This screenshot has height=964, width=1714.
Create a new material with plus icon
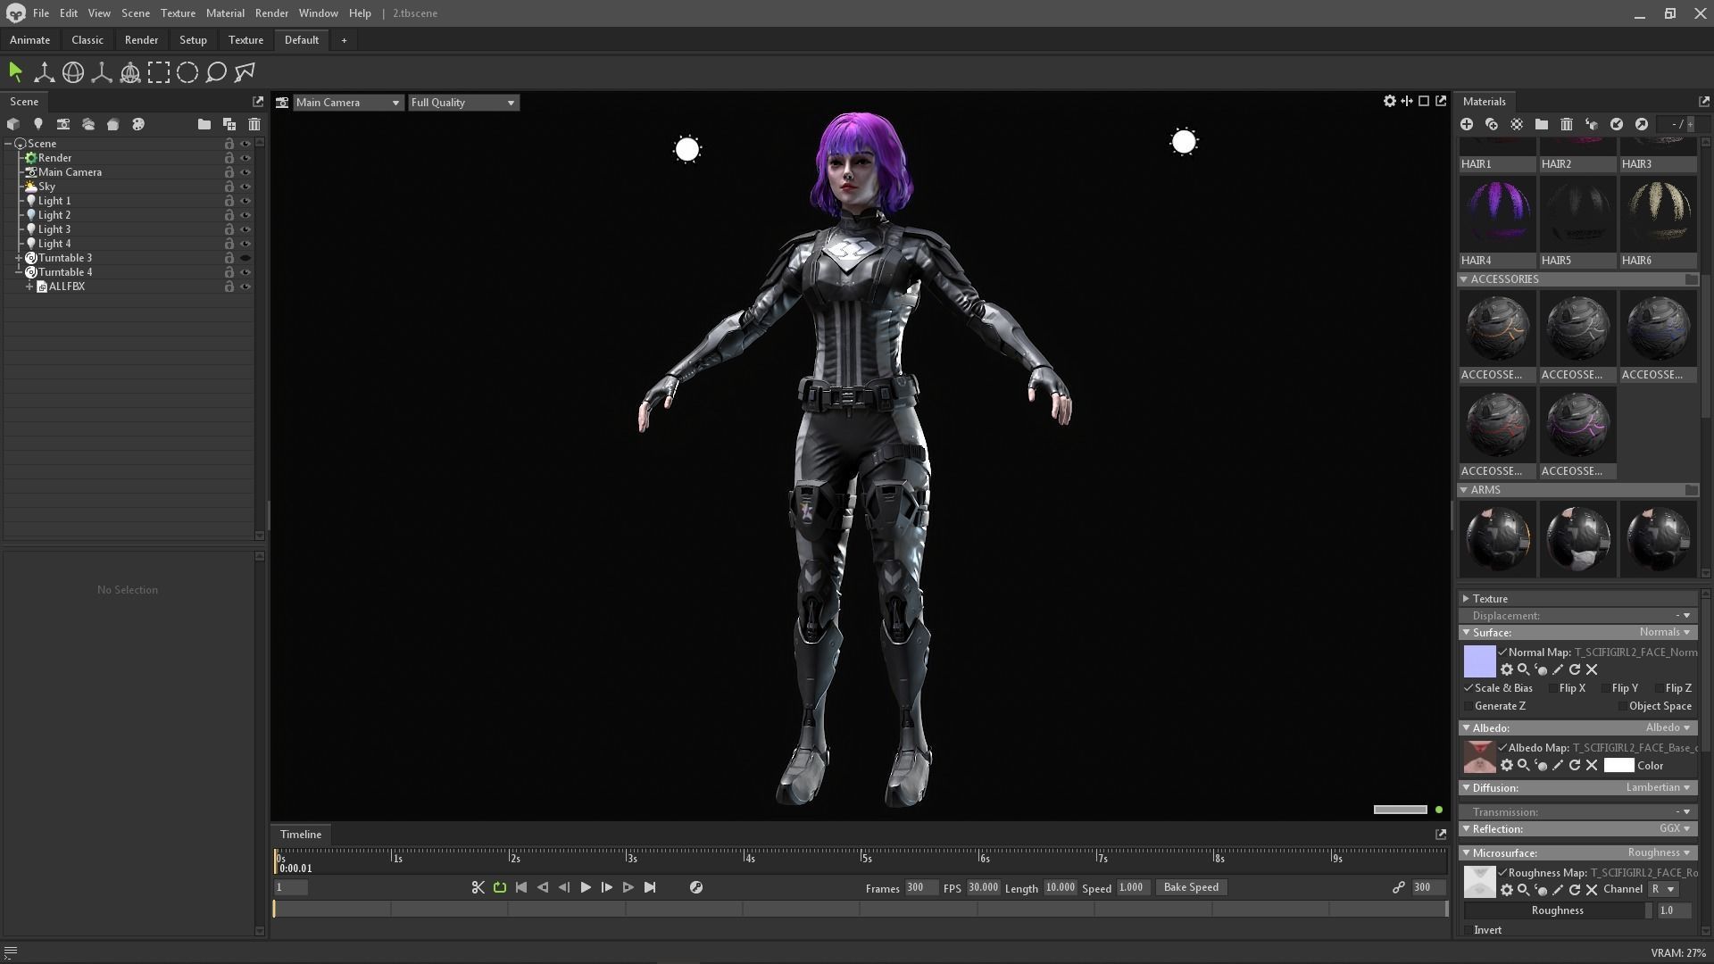(x=1467, y=124)
